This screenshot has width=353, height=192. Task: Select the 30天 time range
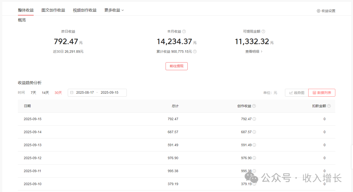58,93
